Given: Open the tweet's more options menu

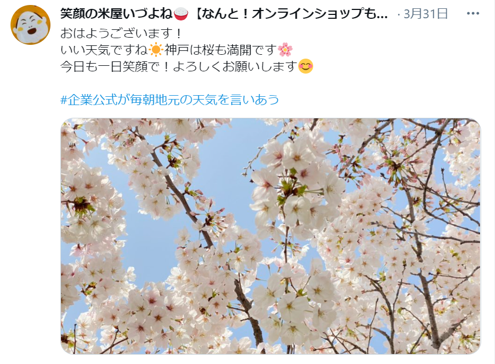Looking at the screenshot, I should pos(473,13).
